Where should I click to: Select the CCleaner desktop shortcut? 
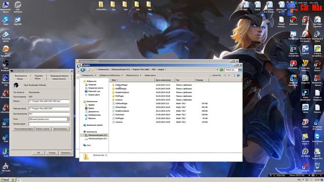[x=305, y=21]
